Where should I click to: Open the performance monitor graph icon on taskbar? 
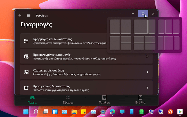pyautogui.click(x=93, y=112)
